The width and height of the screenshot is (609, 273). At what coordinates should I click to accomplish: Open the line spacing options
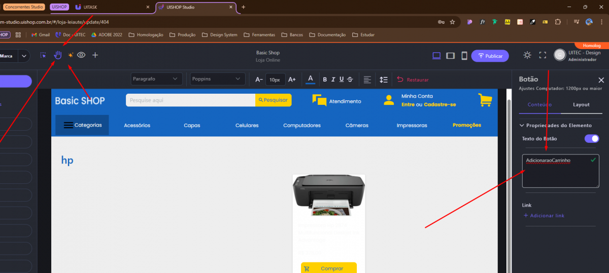click(384, 80)
